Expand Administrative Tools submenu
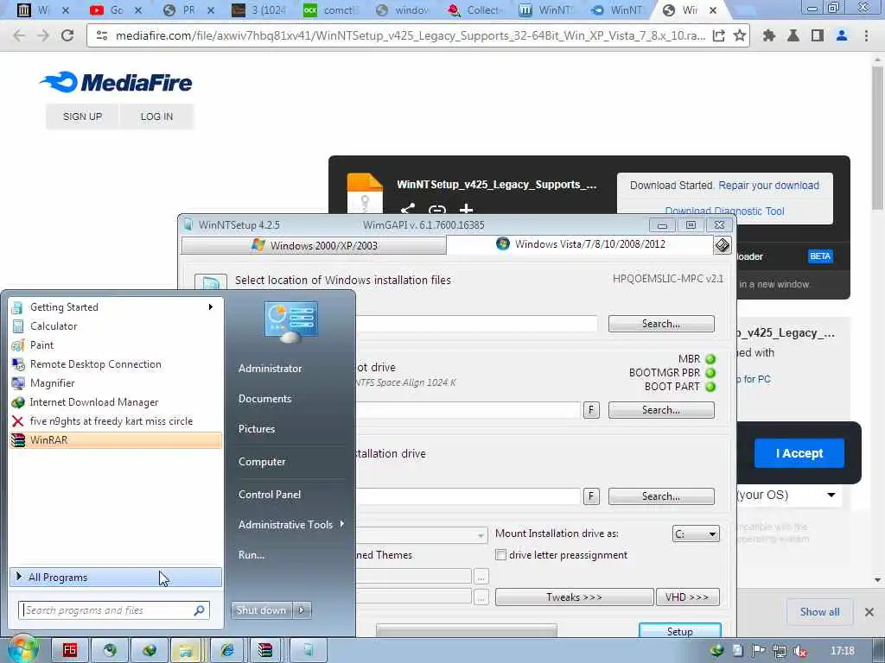Screen dimensions: 885x663 pyautogui.click(x=291, y=524)
